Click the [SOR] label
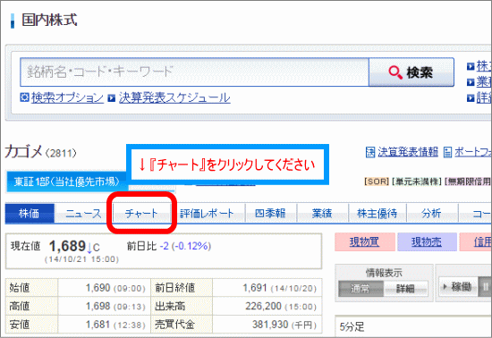 pos(377,182)
